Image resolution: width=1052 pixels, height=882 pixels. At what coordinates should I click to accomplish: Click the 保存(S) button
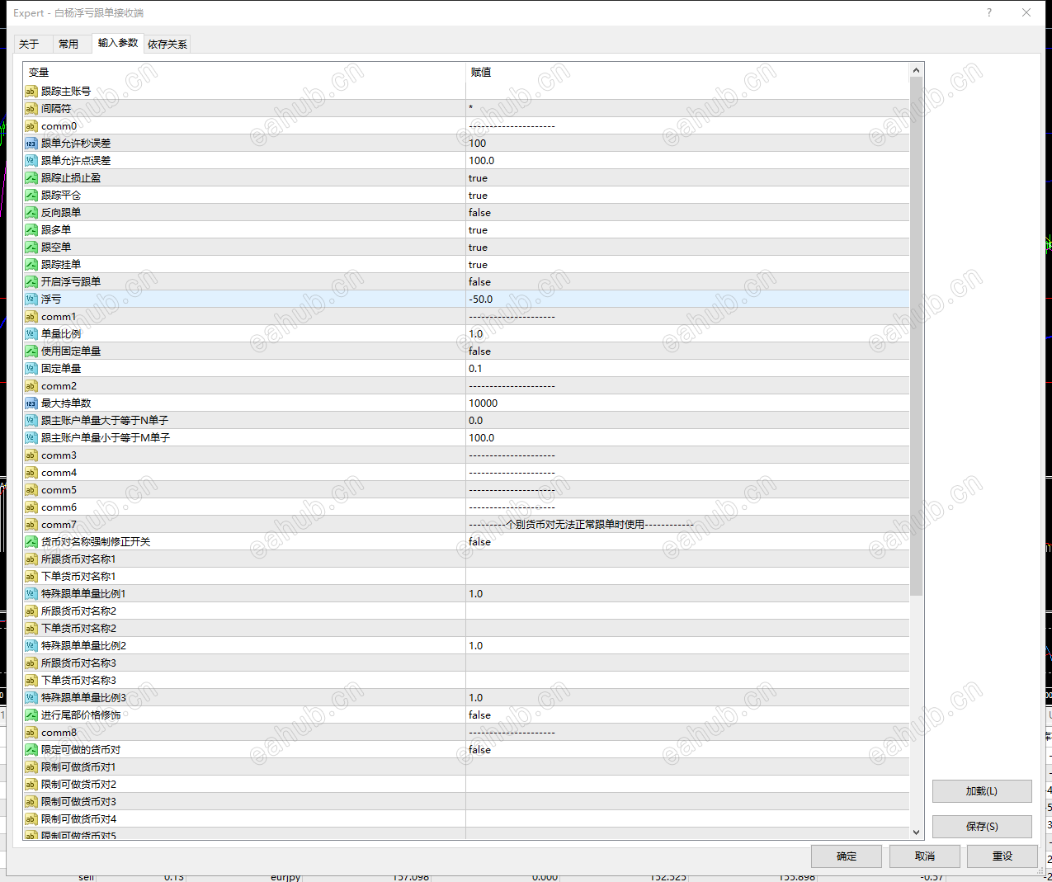pyautogui.click(x=982, y=827)
